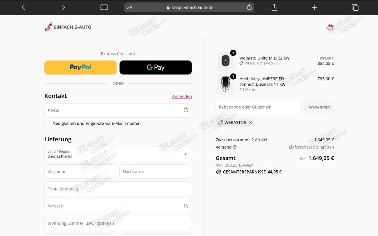
Task: Click the 795,00 € Heidelberg price
Action: [x=325, y=78]
